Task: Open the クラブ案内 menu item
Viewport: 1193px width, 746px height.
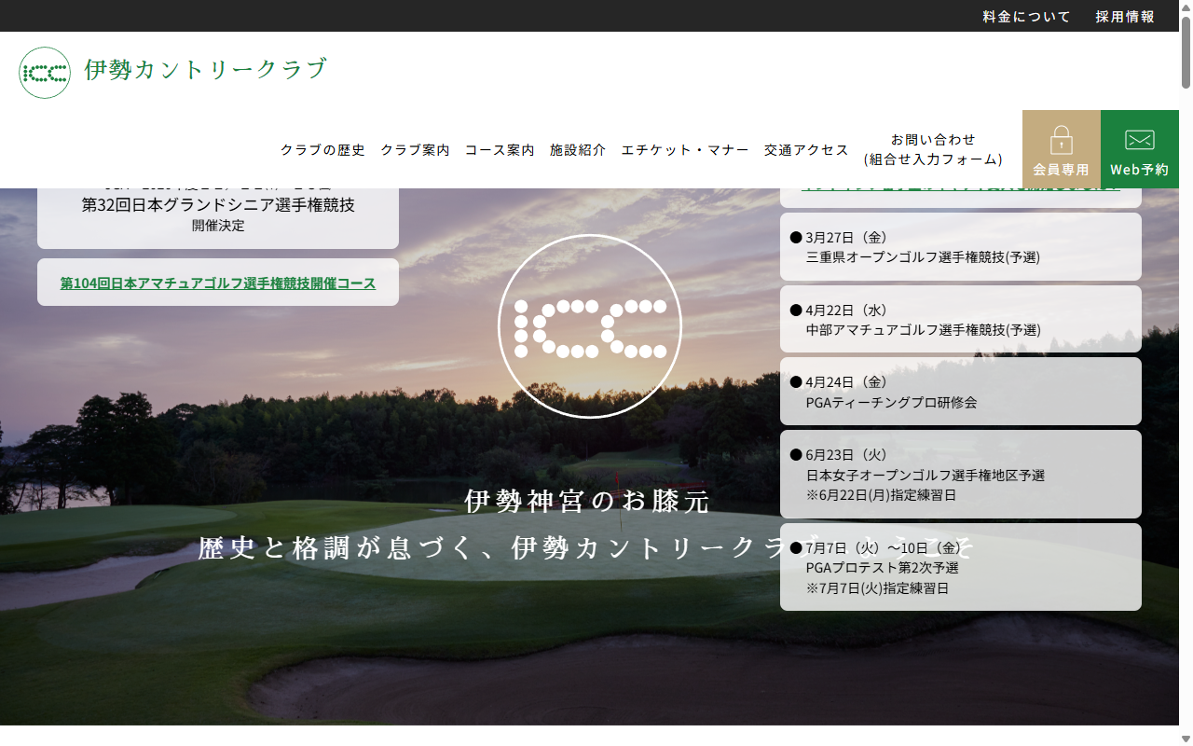Action: (415, 149)
